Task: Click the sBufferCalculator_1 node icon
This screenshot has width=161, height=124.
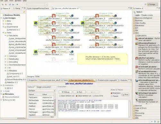Action: click(x=54, y=16)
